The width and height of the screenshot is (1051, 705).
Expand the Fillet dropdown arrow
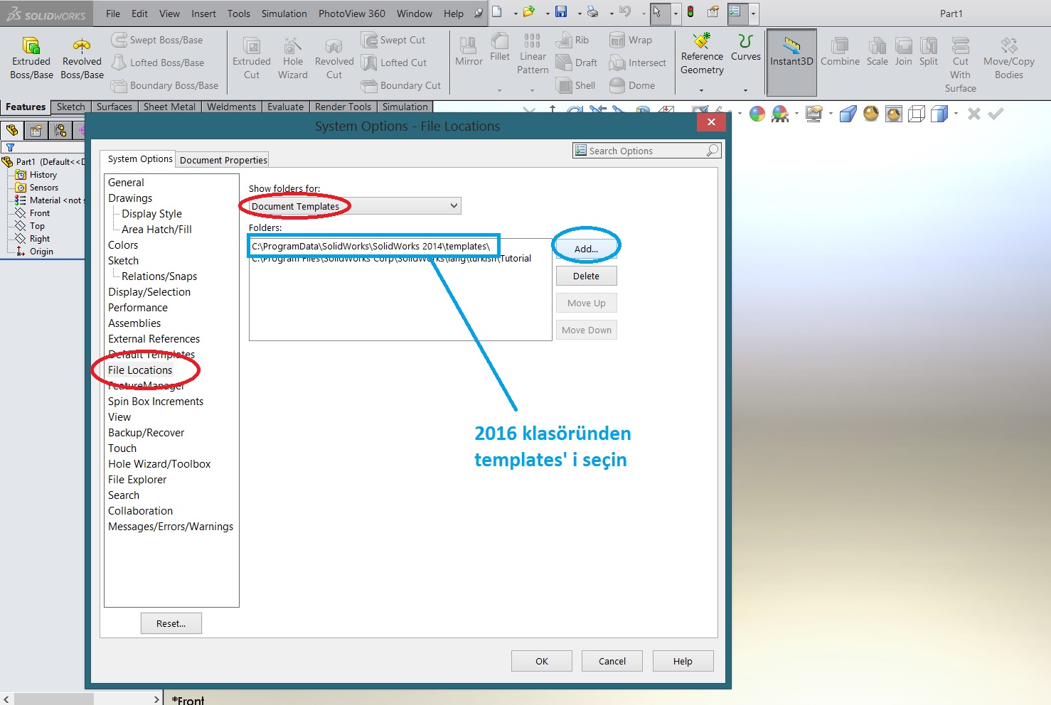pos(499,90)
